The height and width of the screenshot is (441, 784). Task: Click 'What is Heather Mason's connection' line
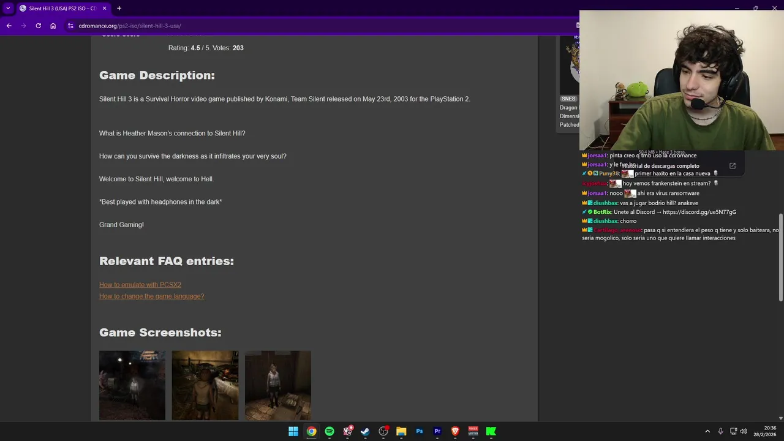pyautogui.click(x=172, y=134)
